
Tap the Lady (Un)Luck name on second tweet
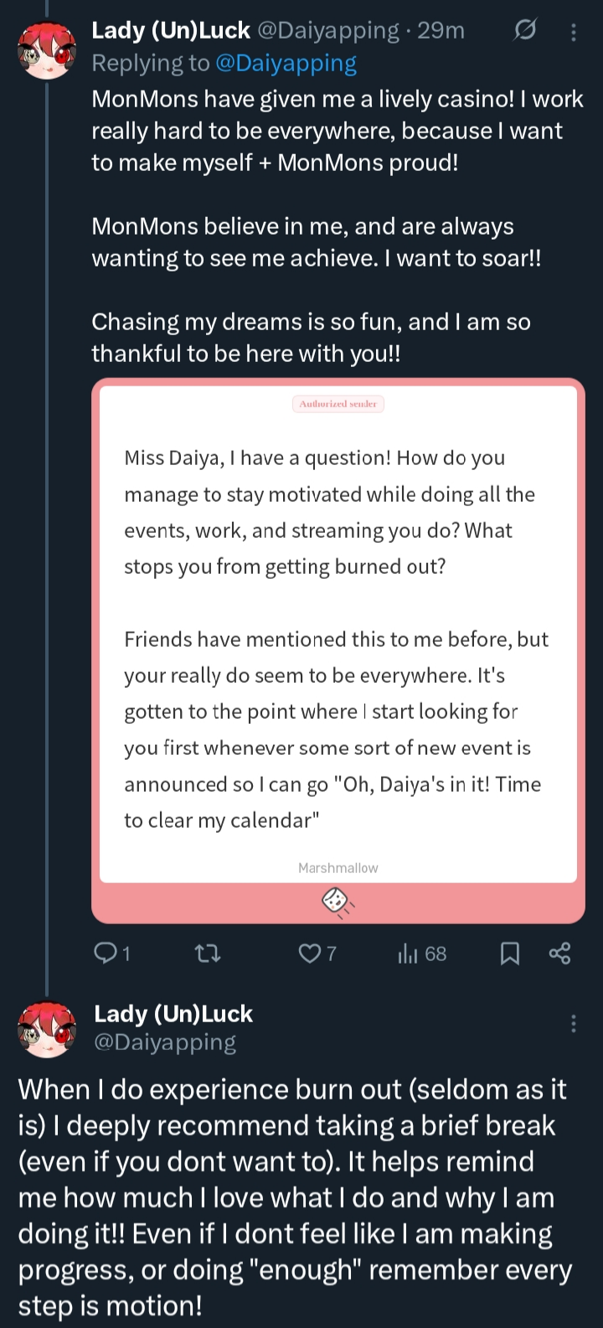pyautogui.click(x=173, y=1014)
